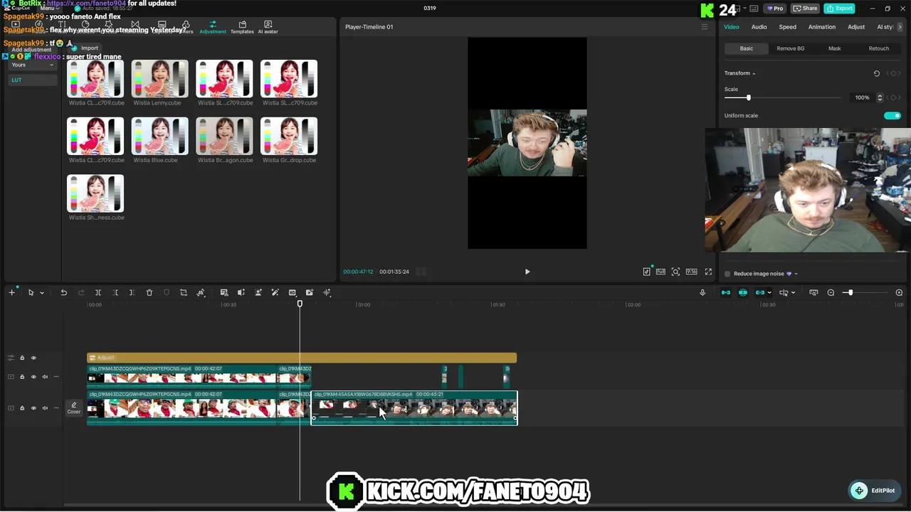
Task: Toggle main track magnet icon
Action: (x=726, y=292)
